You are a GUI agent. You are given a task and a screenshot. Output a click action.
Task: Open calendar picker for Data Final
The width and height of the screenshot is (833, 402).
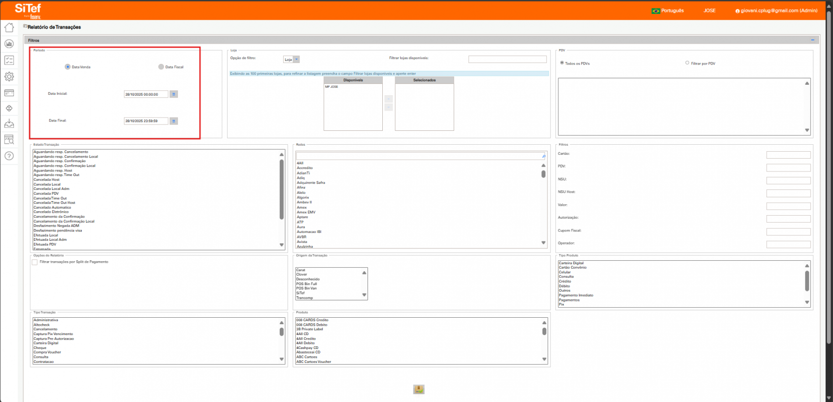tap(174, 121)
